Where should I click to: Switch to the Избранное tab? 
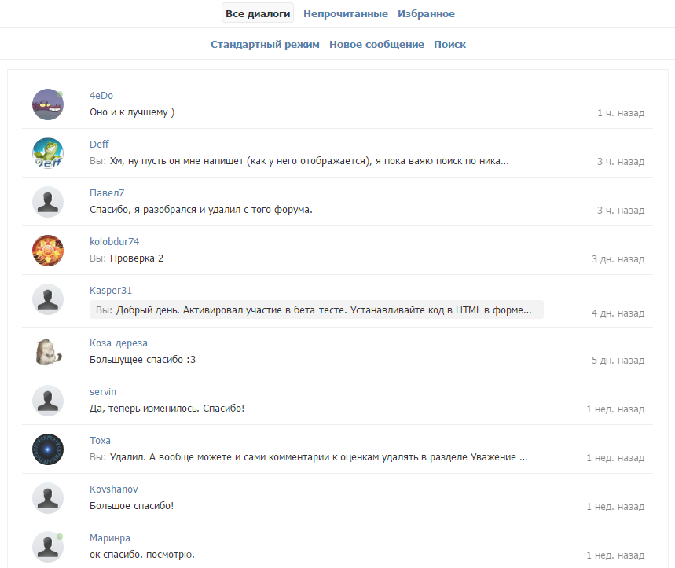[426, 14]
